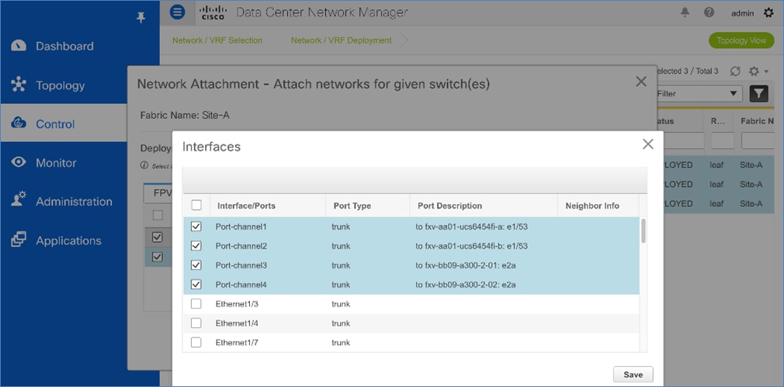Screen dimensions: 784x387
Task: Uncheck Port-channel4 checkbox
Action: (196, 285)
